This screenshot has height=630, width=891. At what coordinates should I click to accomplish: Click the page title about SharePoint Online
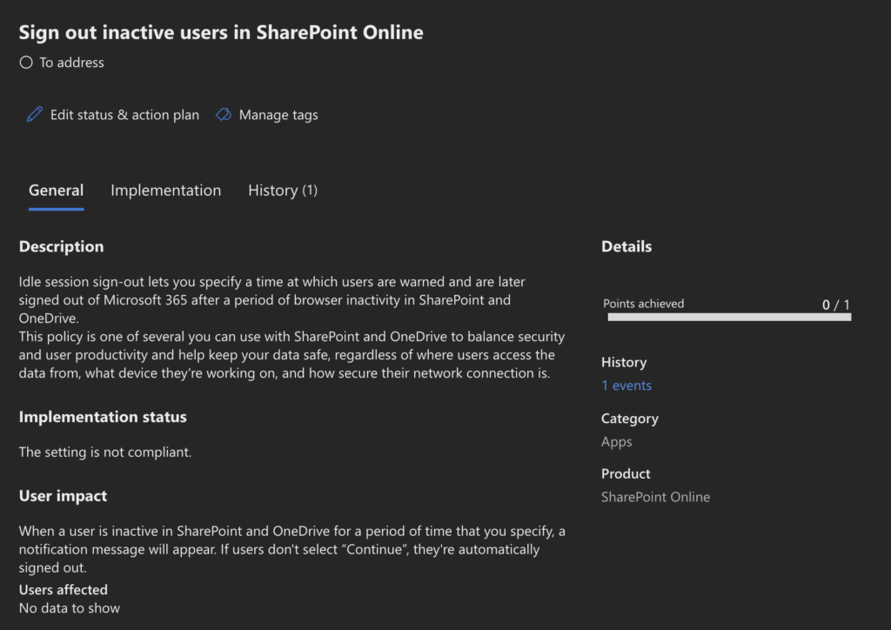pyautogui.click(x=221, y=33)
